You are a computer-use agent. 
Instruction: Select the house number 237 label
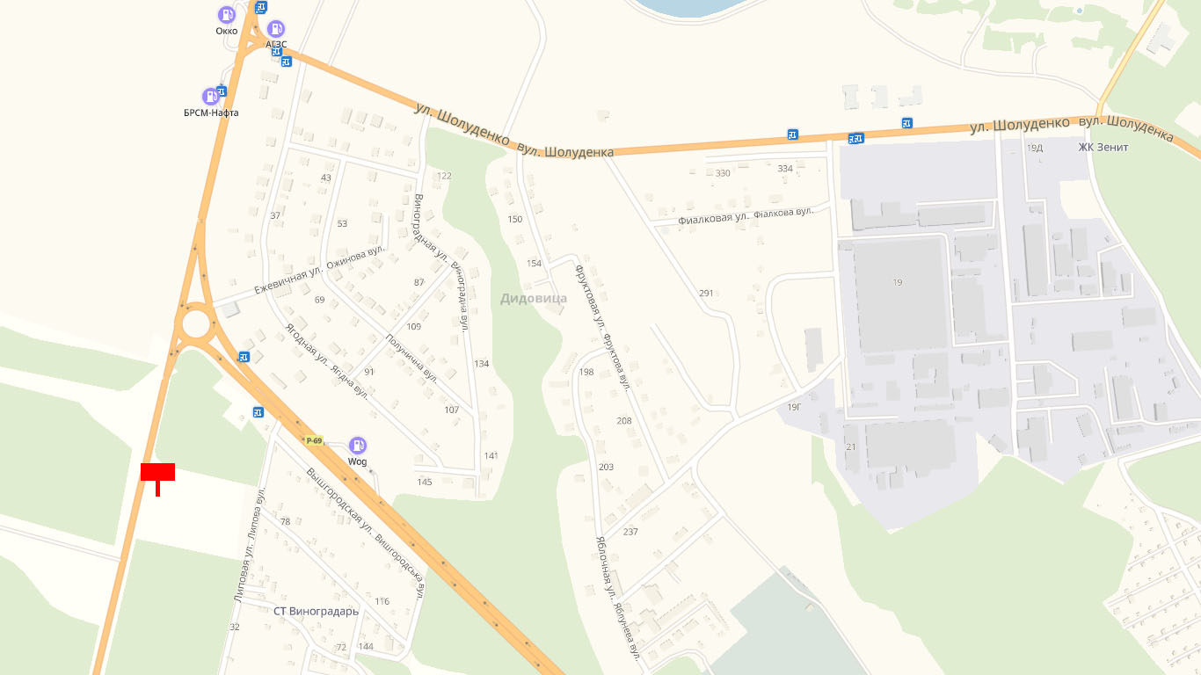pos(630,532)
